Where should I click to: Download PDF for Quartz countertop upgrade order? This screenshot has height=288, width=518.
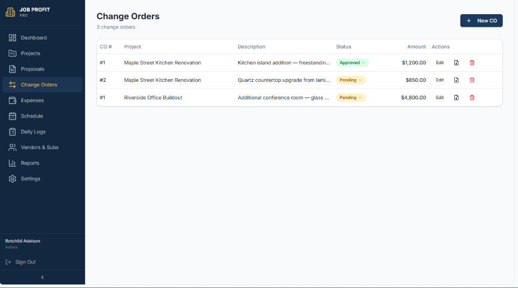[x=456, y=80]
